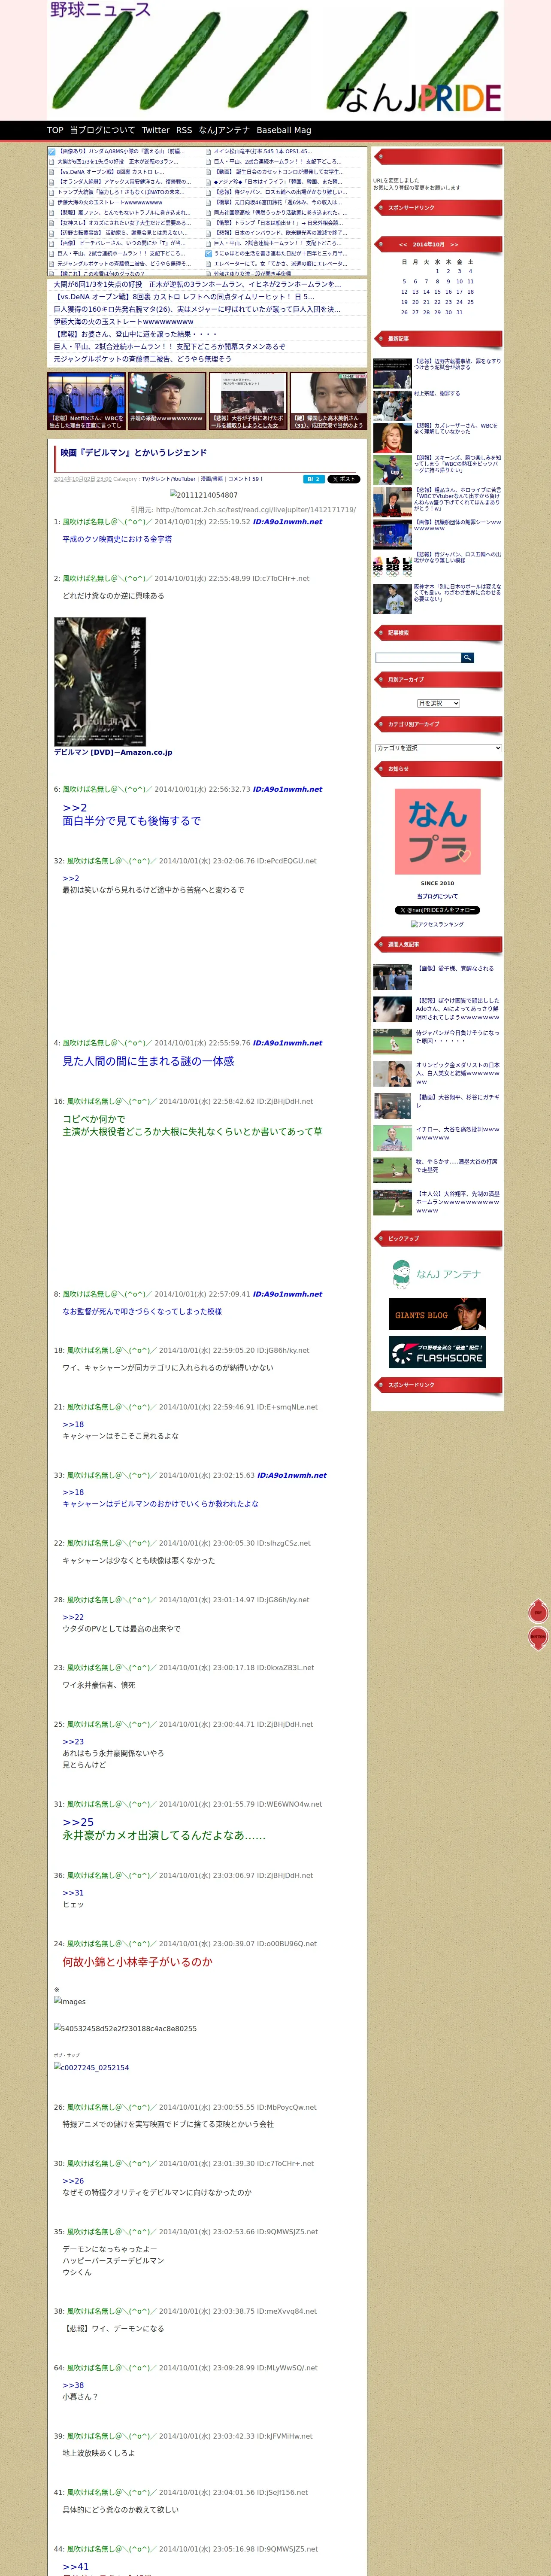Open headline 【悲報】お婆さん、登山中に道を譲った結果
The width and height of the screenshot is (551, 2576).
[135, 334]
